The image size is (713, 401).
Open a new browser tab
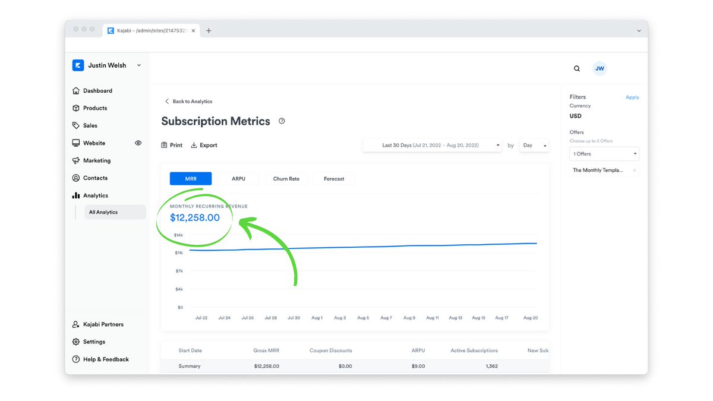(209, 31)
